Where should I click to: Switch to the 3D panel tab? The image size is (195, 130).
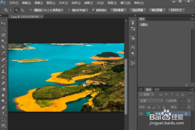pyautogui.click(x=141, y=90)
